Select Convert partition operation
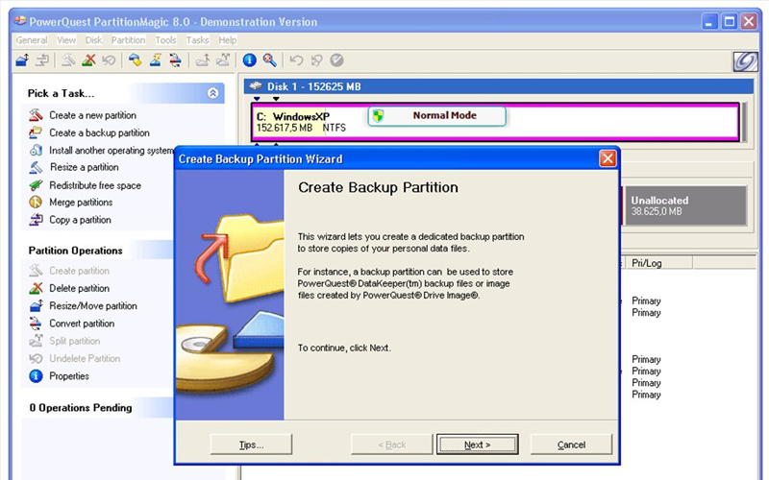The image size is (769, 480). click(x=82, y=324)
